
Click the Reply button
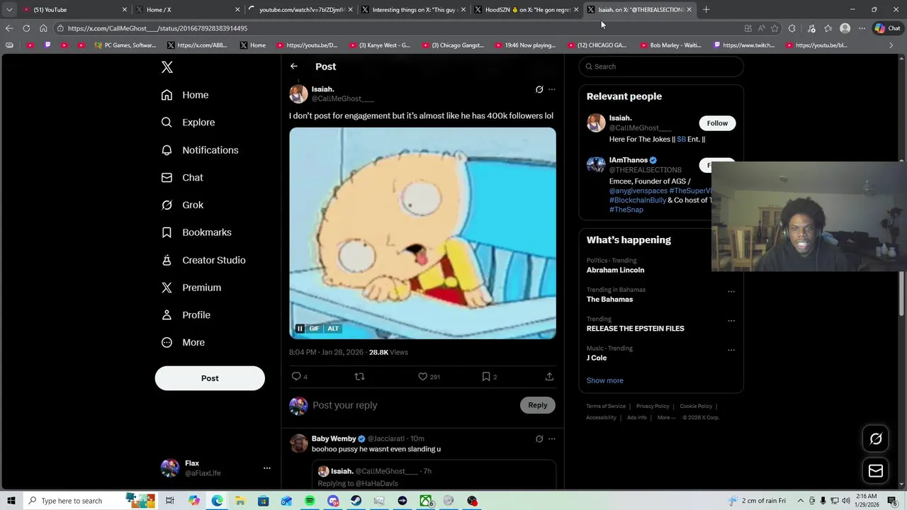click(x=538, y=405)
